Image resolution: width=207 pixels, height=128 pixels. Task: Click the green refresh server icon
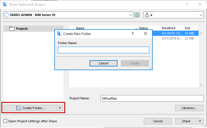pyautogui.click(x=137, y=15)
